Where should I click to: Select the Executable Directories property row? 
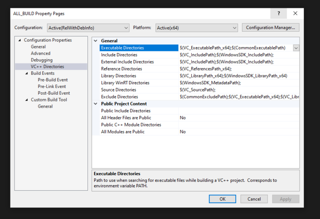point(139,48)
